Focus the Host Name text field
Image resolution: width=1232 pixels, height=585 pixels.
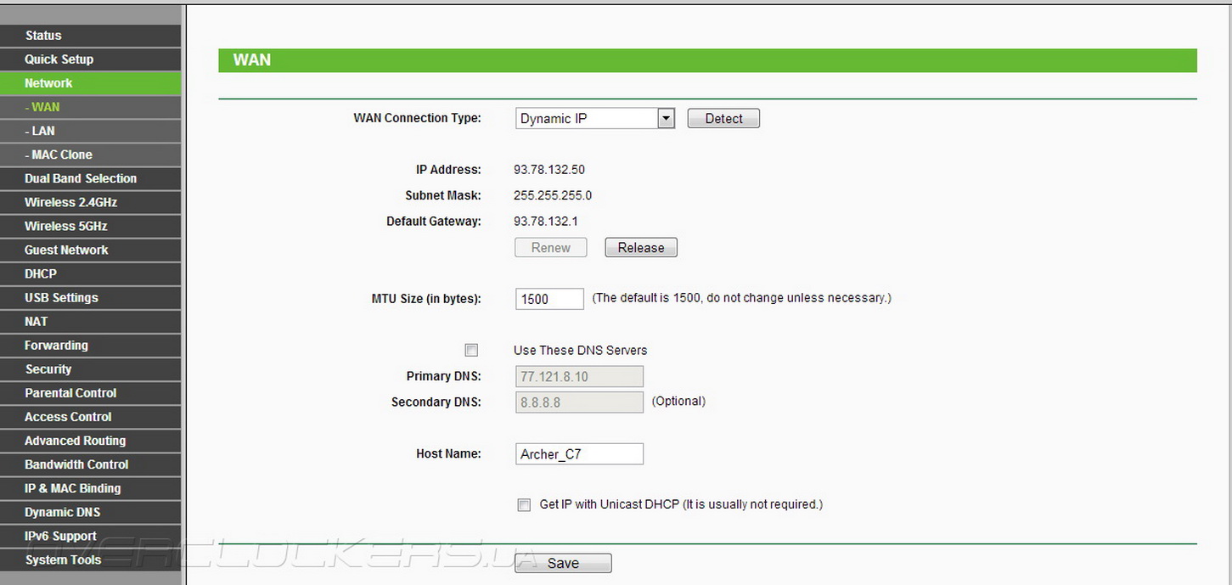(x=579, y=454)
